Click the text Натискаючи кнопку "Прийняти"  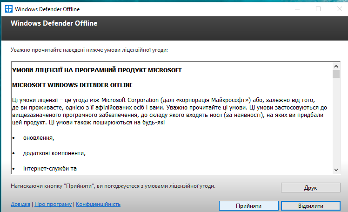pyautogui.click(x=53, y=186)
